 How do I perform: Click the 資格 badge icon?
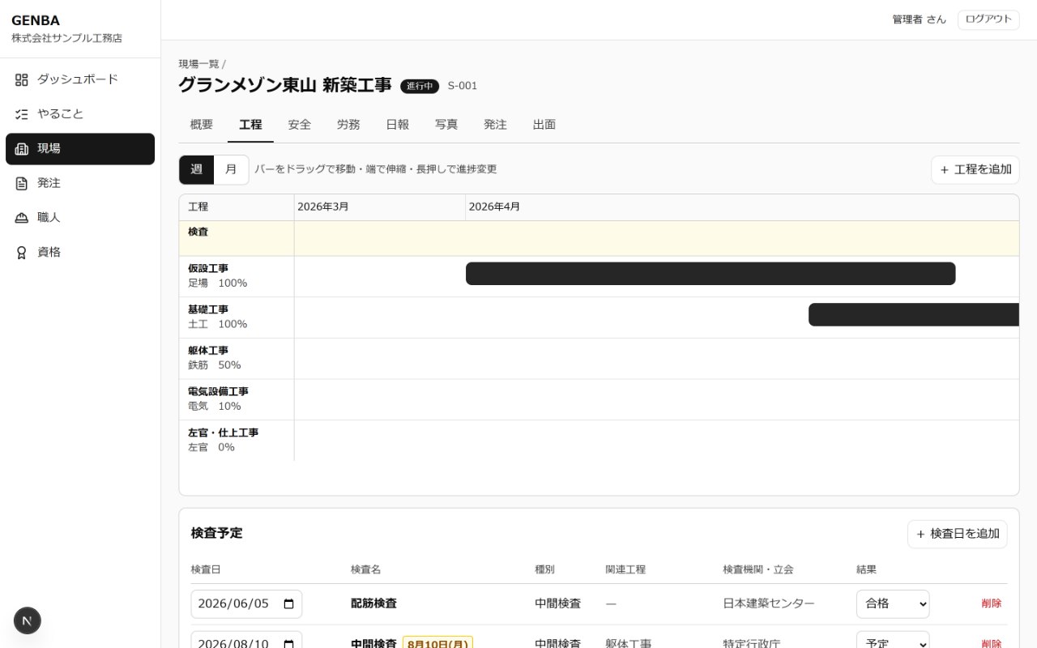[22, 253]
